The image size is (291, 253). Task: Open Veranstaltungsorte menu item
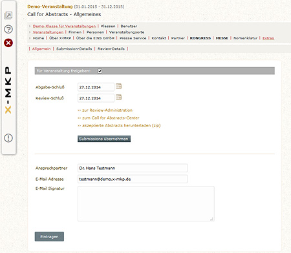click(x=127, y=32)
